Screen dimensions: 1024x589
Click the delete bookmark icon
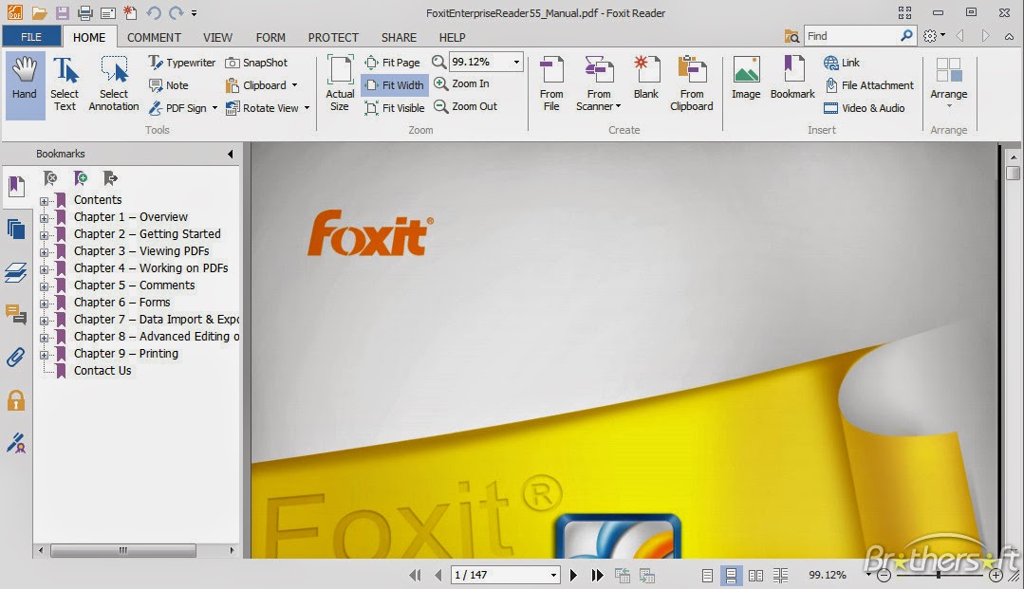tap(50, 177)
